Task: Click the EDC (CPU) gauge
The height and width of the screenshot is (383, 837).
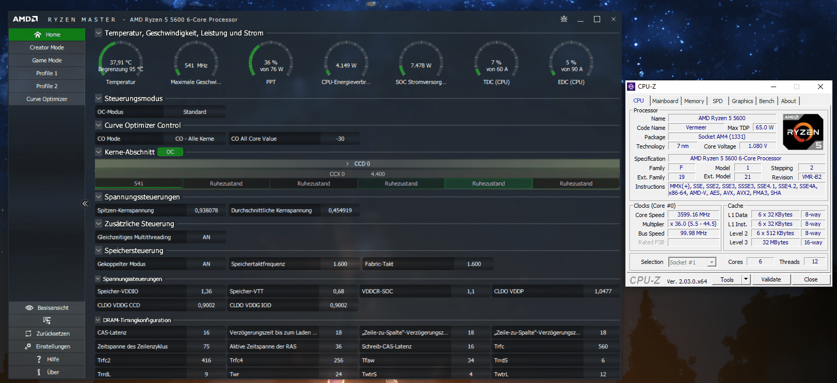Action: (571, 64)
